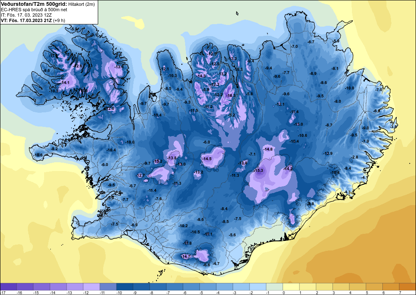Click the '-14.8' temperature value
The image size is (416, 295).
coord(268,149)
